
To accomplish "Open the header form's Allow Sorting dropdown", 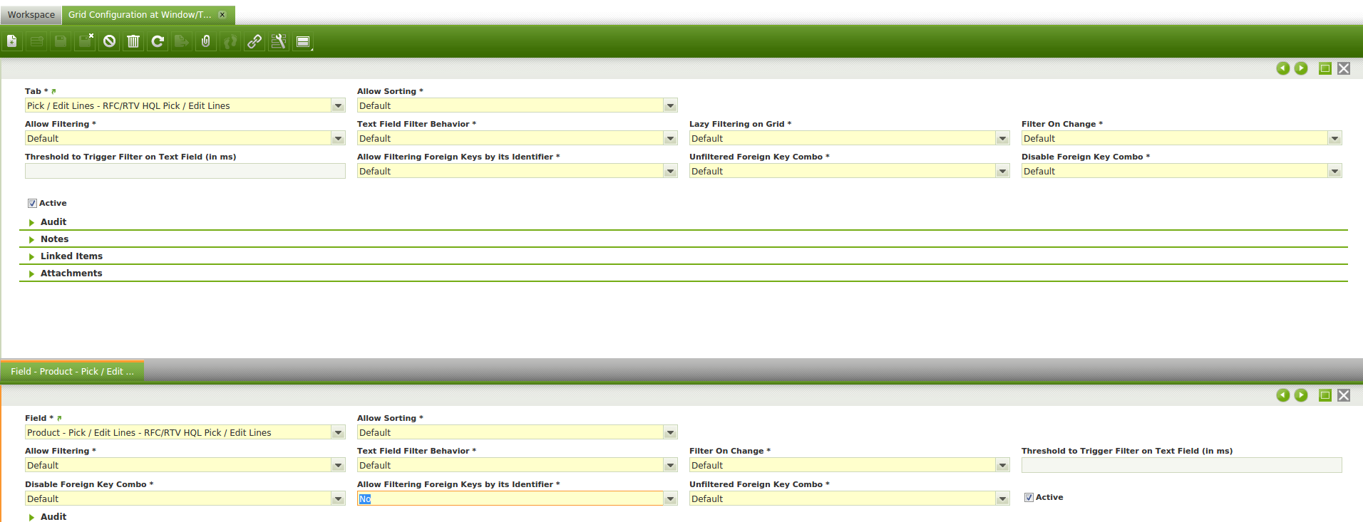I will [671, 105].
